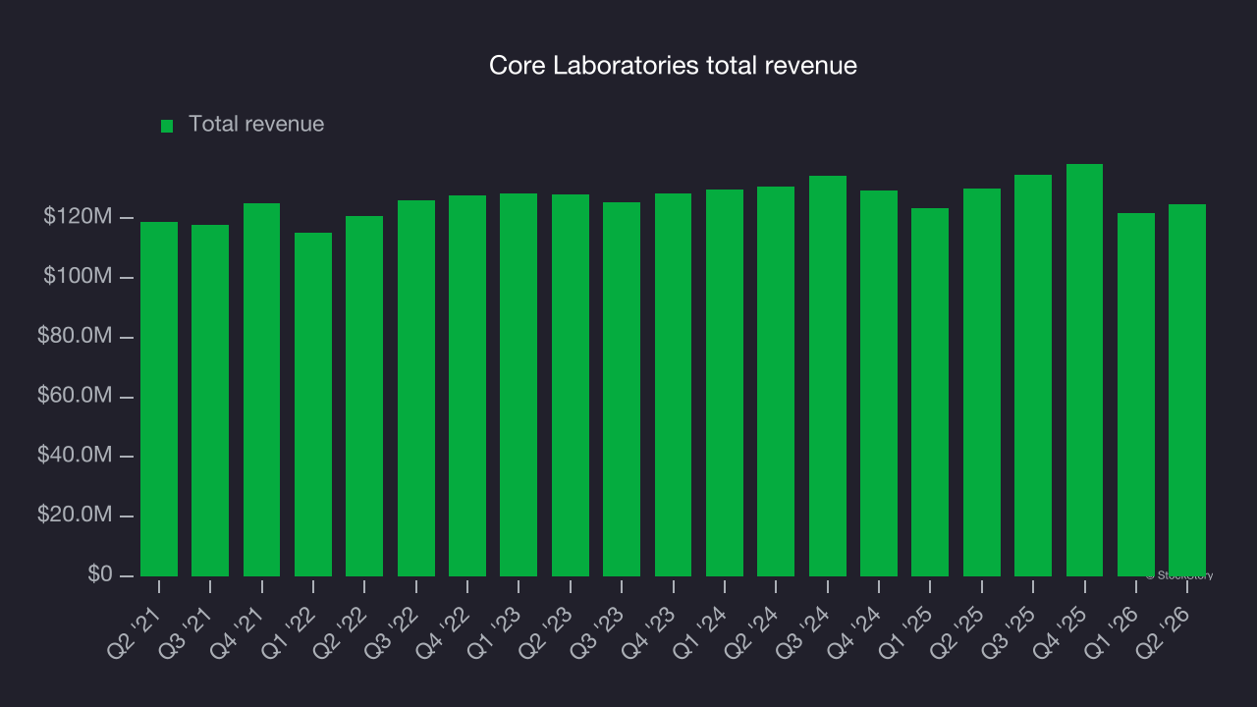The height and width of the screenshot is (707, 1257).
Task: Click the Q2 '23 revenue bar
Action: coord(571,385)
